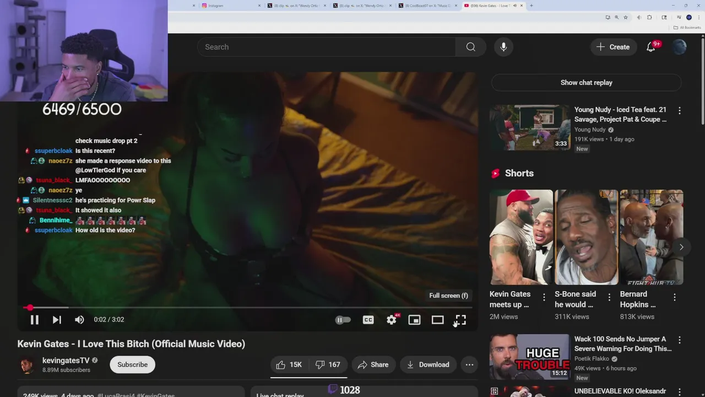Click Young Nudy Iced Tea title

620,114
